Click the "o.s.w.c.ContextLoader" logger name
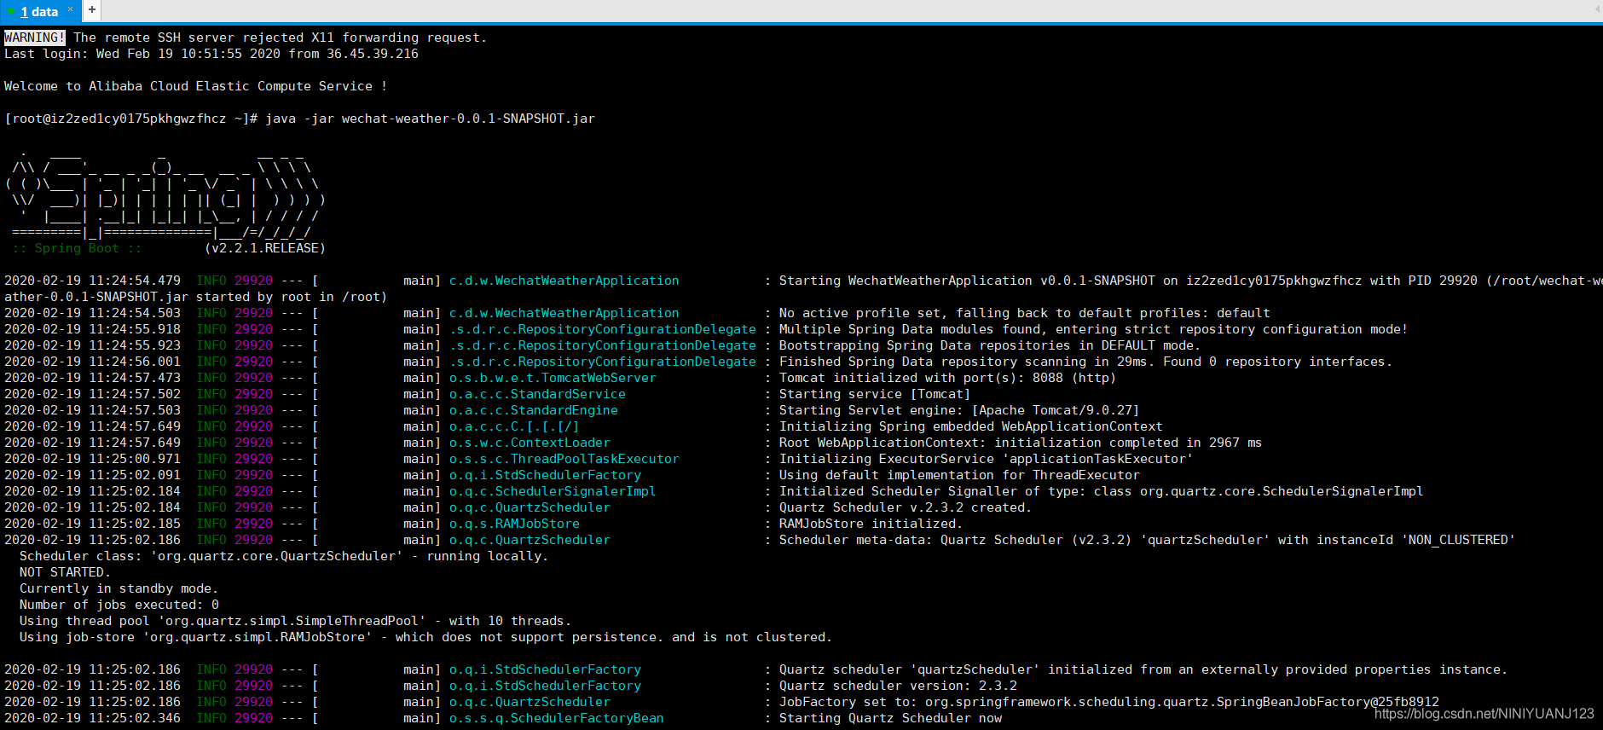The image size is (1603, 730). click(530, 443)
